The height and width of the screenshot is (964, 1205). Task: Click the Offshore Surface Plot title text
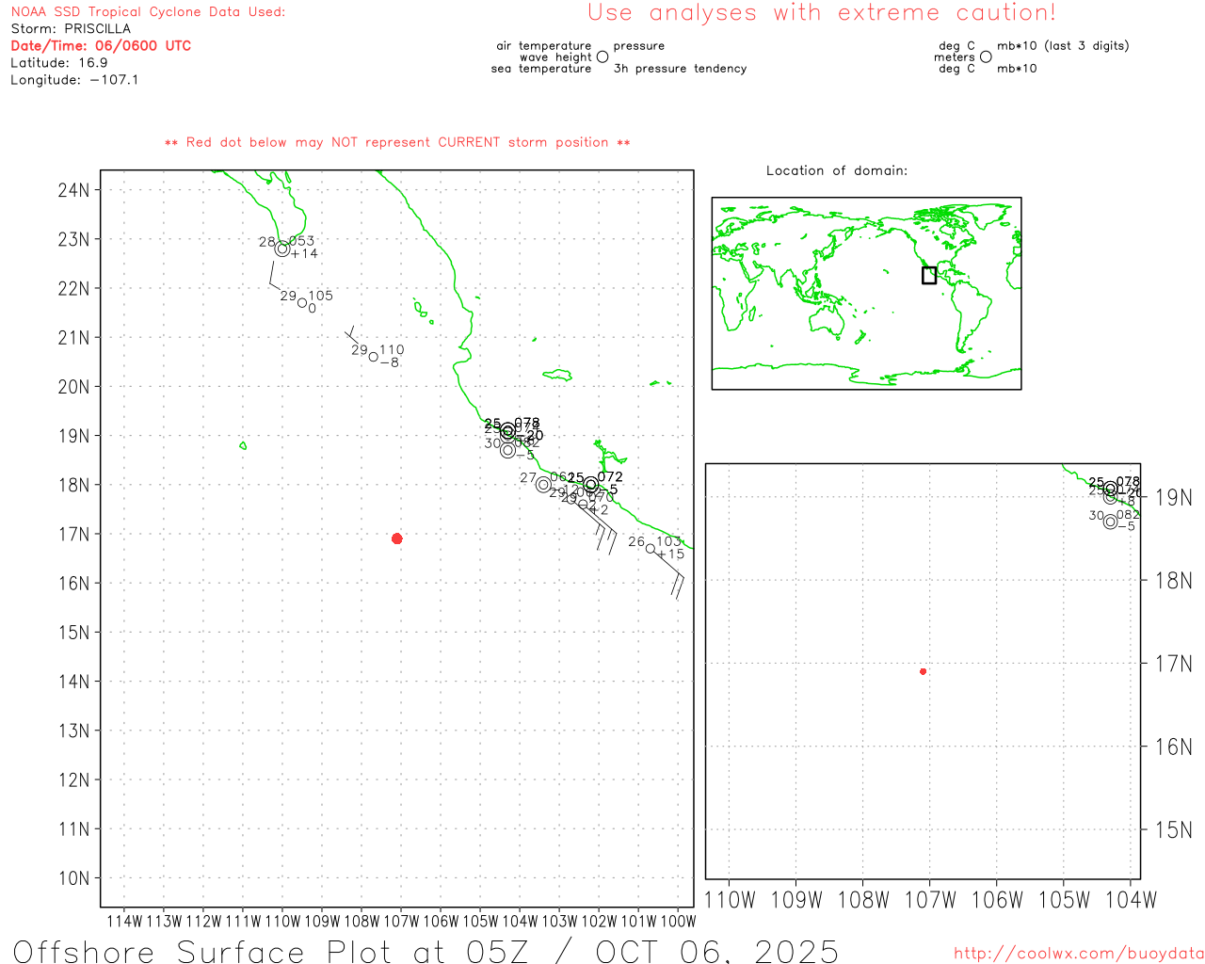(426, 951)
